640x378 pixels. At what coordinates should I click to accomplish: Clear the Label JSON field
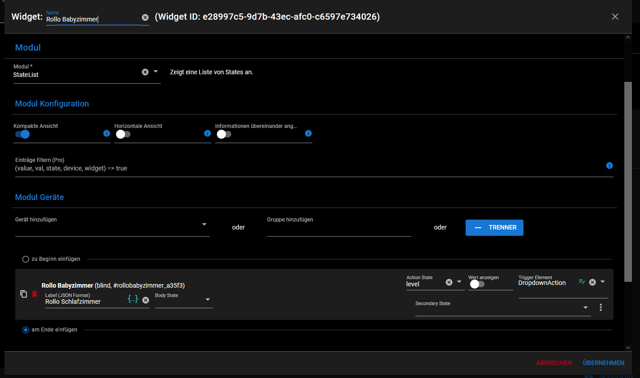146,300
